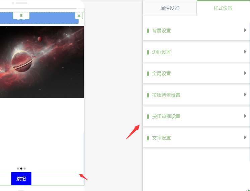Switch to the 属性设置 tab

pos(170,8)
